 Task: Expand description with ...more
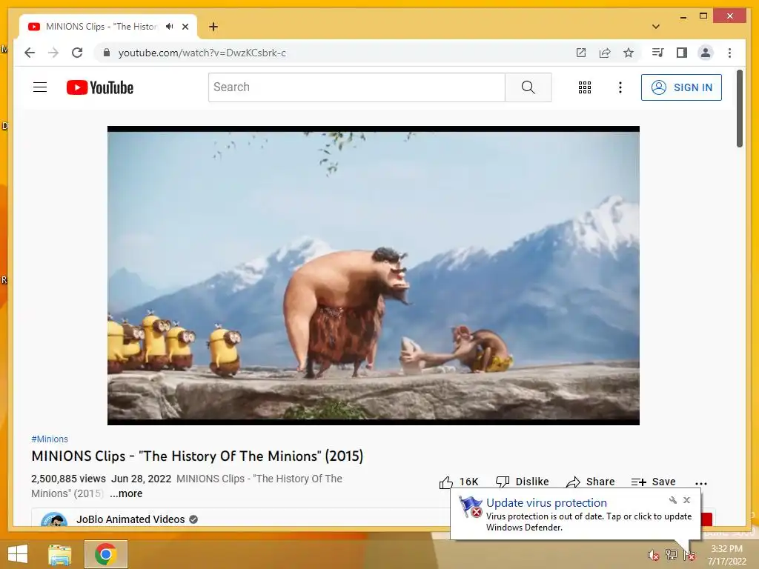tap(126, 493)
